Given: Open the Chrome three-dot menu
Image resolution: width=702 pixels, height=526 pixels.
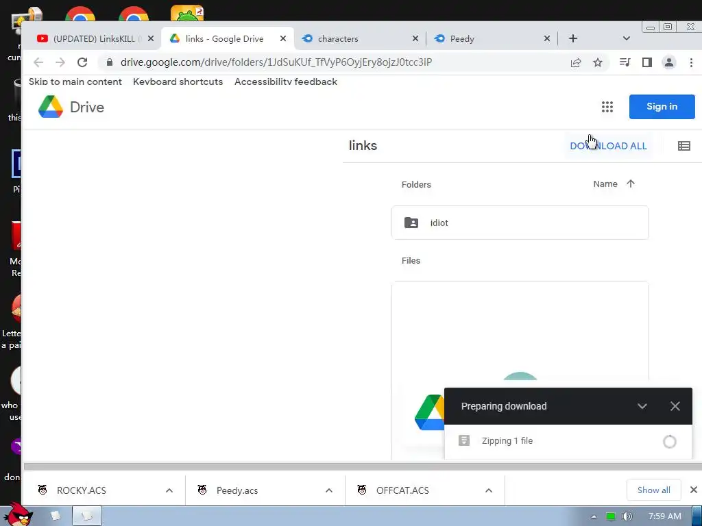Looking at the screenshot, I should 691,62.
